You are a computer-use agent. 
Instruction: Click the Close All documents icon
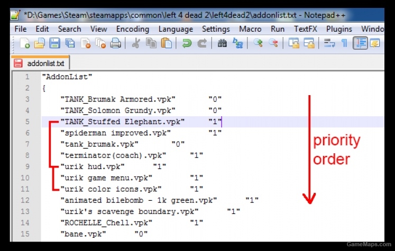pyautogui.click(x=100, y=43)
